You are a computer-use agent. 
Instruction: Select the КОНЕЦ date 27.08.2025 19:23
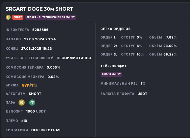[36, 49]
